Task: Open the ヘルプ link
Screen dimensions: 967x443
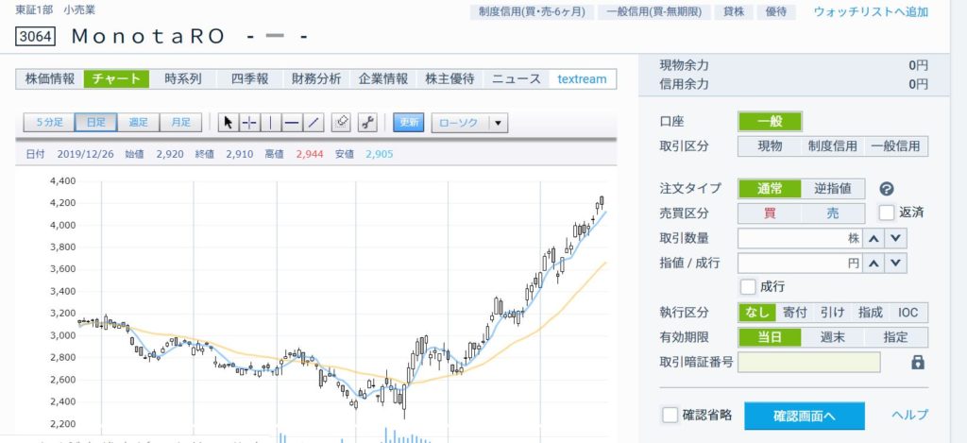Action: 909,416
